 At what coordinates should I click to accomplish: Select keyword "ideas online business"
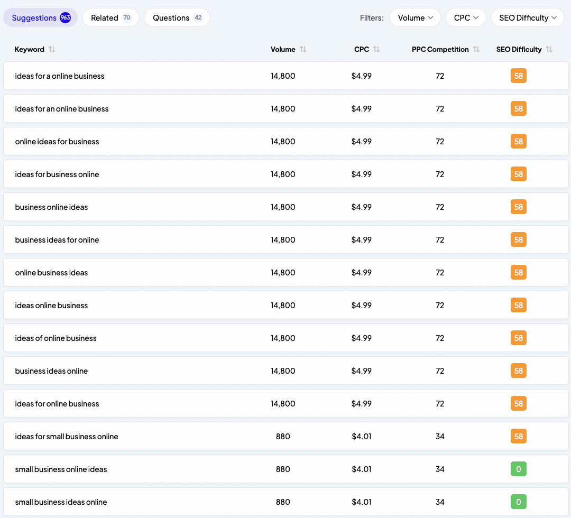(x=51, y=305)
